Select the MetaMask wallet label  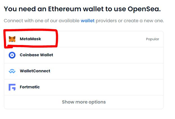30,39
